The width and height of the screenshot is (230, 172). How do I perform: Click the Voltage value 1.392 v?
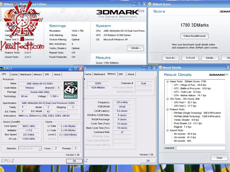(54, 96)
